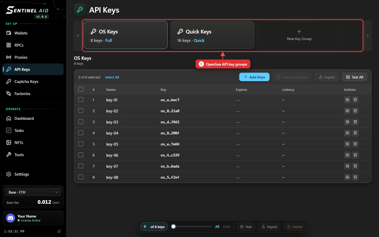This screenshot has width=379, height=237.
Task: Click the selected count field showing 0
Action: [145, 226]
